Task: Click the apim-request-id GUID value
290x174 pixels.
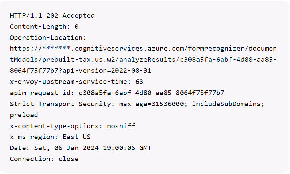Action: coord(151,93)
